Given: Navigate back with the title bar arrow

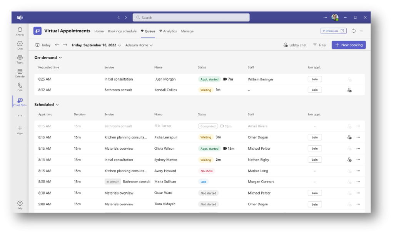Looking at the screenshot, I should [119, 18].
